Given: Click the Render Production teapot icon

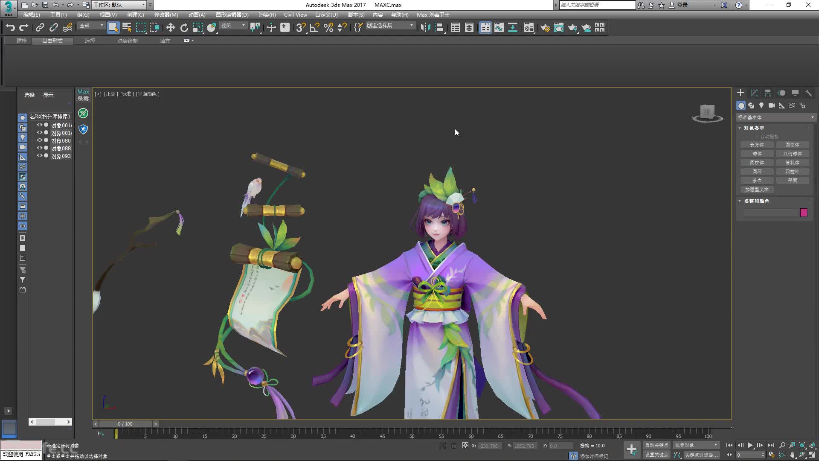Looking at the screenshot, I should coord(572,28).
